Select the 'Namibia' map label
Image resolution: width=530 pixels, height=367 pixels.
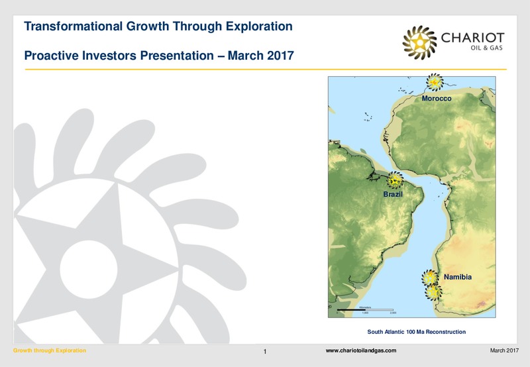click(x=458, y=277)
